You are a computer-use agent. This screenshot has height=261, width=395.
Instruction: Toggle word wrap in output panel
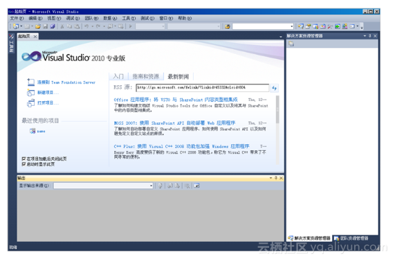[196, 186]
